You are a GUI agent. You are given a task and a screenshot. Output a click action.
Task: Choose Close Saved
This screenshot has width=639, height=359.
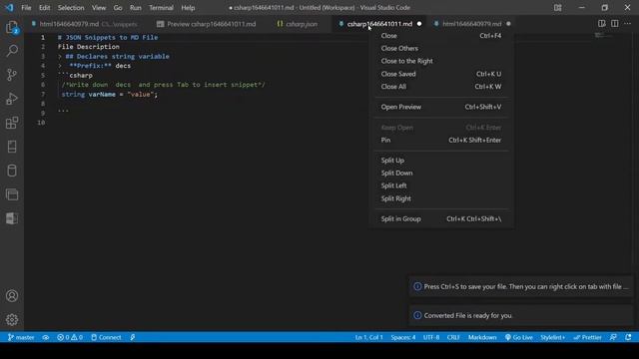coord(441,74)
